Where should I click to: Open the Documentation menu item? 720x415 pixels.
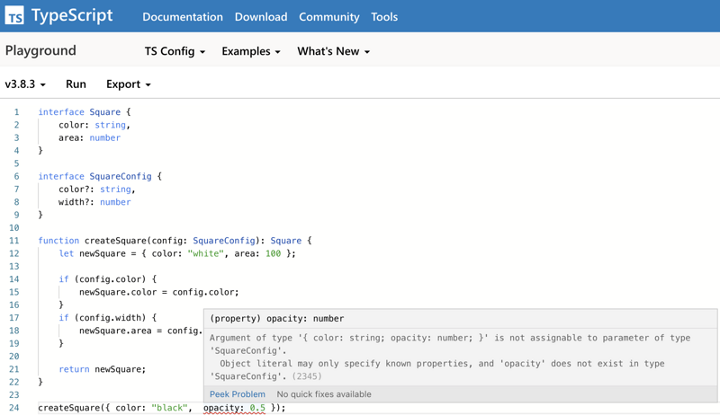183,17
